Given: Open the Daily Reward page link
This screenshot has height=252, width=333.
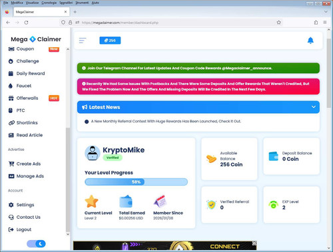Looking at the screenshot, I should click(31, 74).
